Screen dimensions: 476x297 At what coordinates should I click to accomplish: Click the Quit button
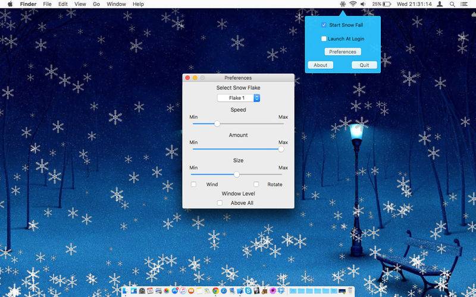364,65
